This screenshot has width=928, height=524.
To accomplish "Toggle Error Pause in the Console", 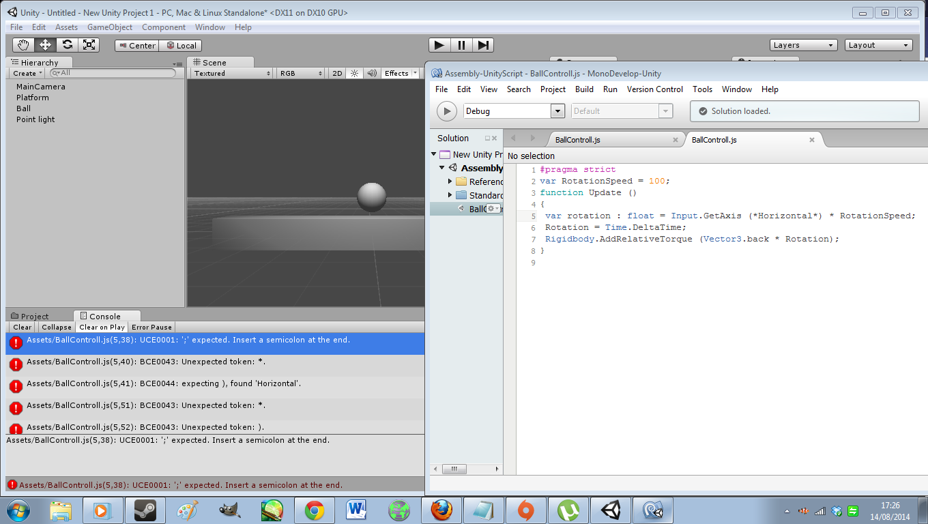I will tap(152, 327).
